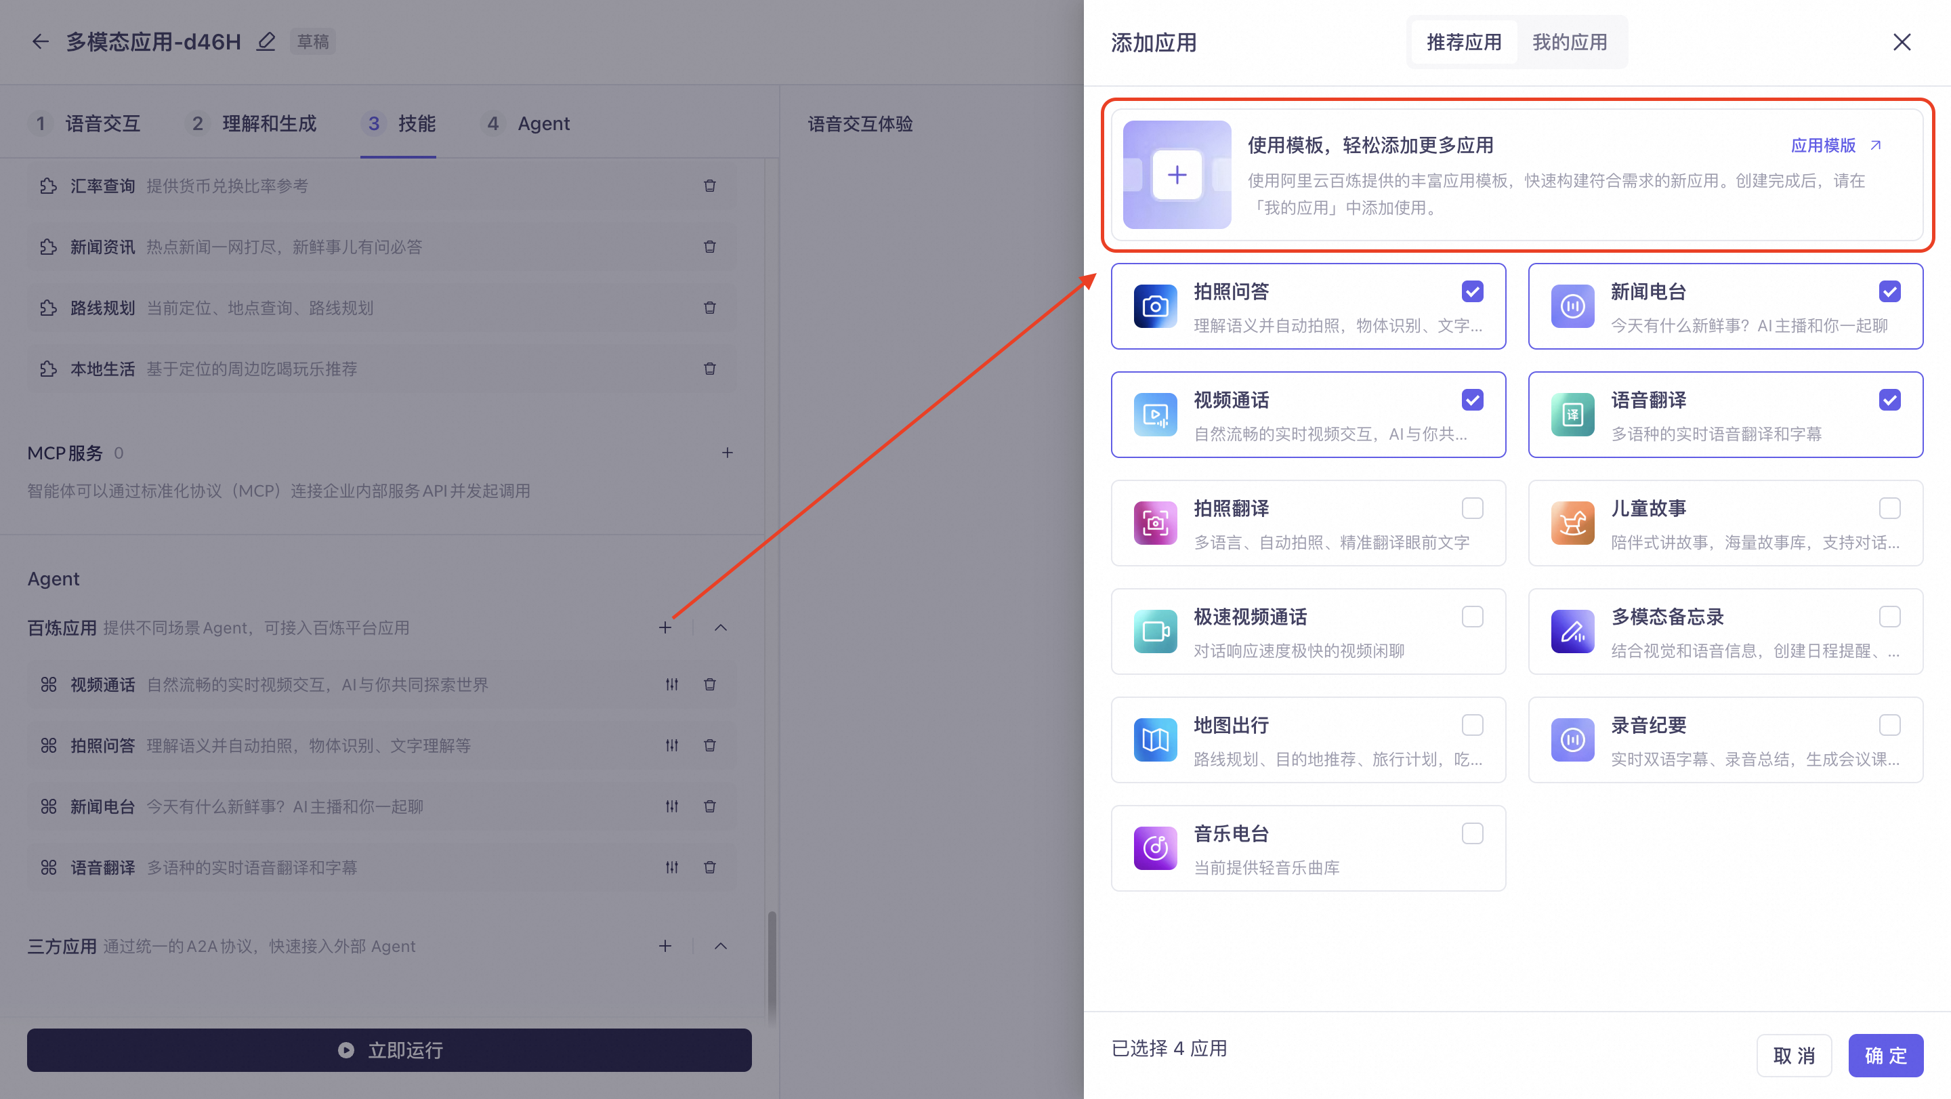
Task: Click the plus icon next to 百炼应用
Action: pyautogui.click(x=665, y=628)
